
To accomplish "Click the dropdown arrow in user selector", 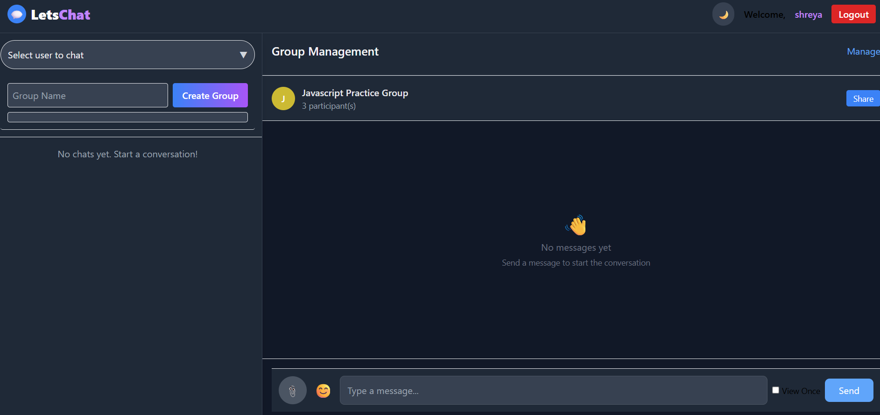I will [243, 55].
